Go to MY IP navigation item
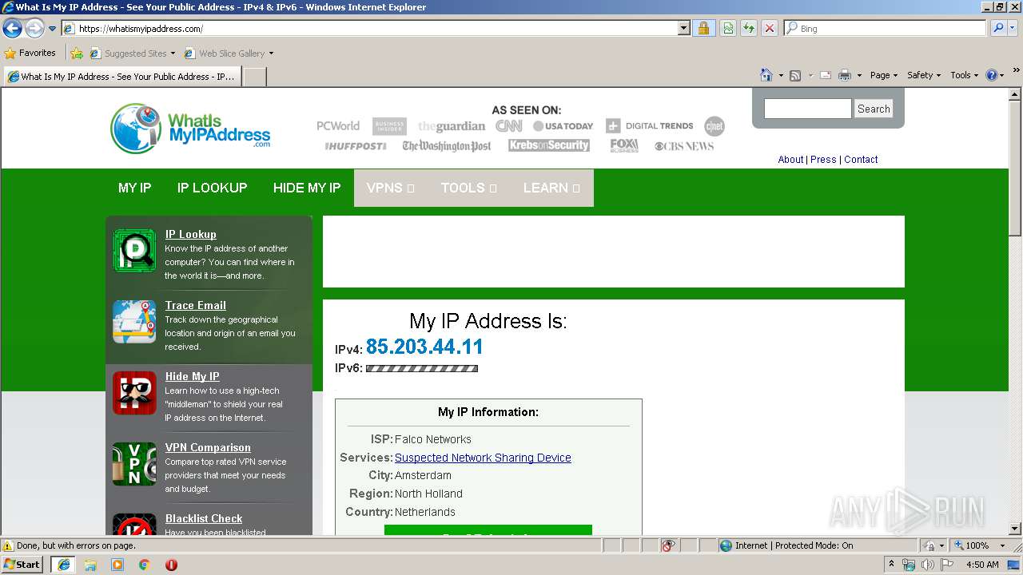The image size is (1023, 575). [x=134, y=188]
